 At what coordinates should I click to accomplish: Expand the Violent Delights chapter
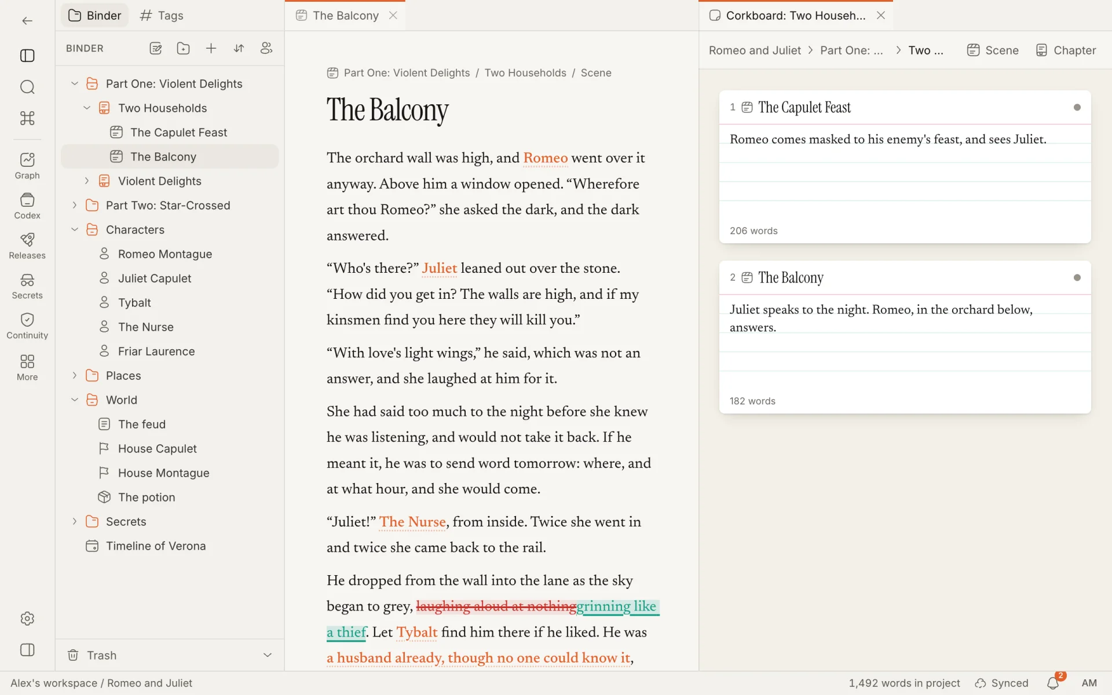pyautogui.click(x=87, y=181)
